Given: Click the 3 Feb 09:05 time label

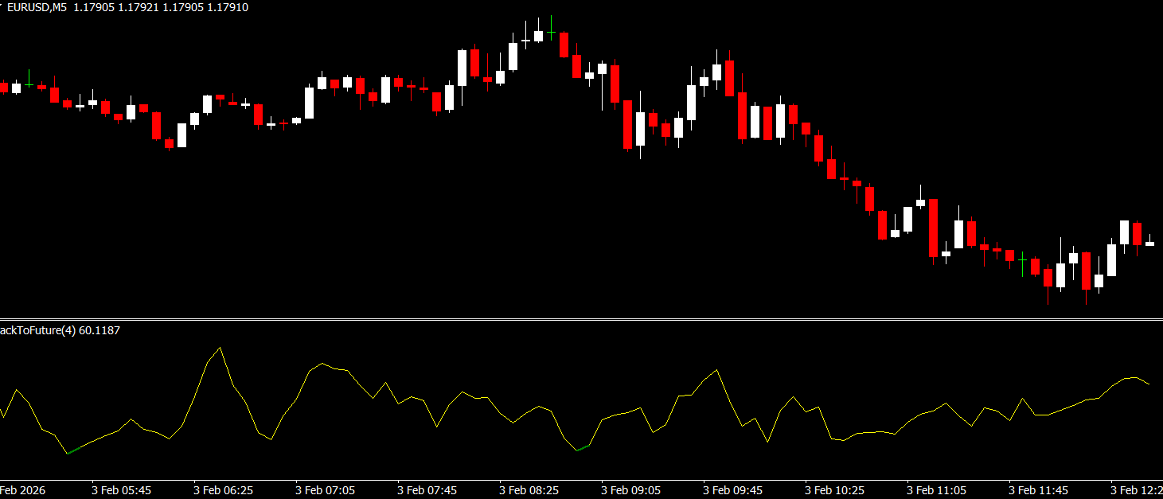Looking at the screenshot, I should tap(630, 490).
